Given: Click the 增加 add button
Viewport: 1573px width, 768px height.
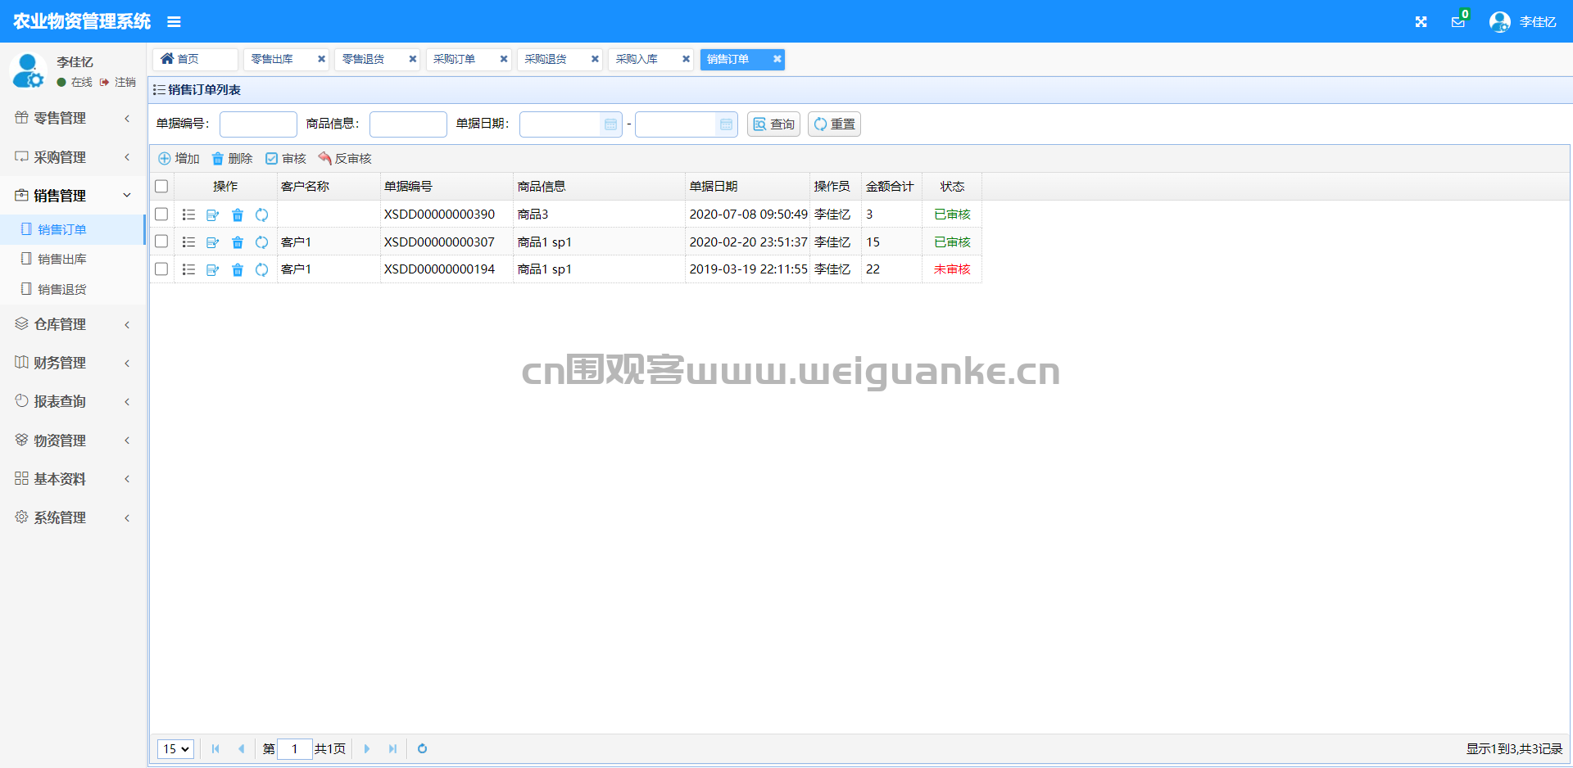Looking at the screenshot, I should coord(179,159).
